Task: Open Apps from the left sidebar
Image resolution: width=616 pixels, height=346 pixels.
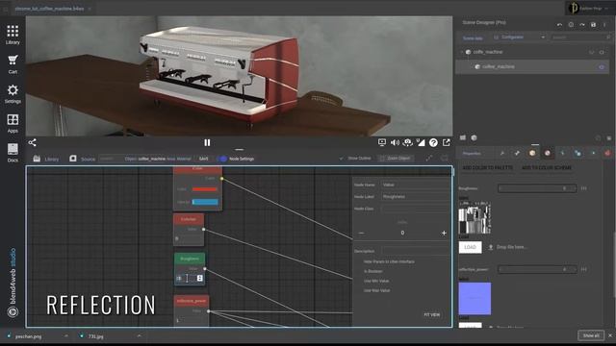Action: (x=13, y=123)
